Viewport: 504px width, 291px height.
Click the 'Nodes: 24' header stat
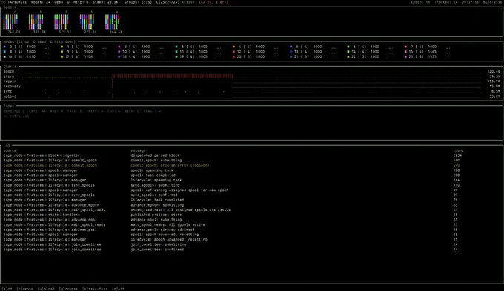(41, 2)
